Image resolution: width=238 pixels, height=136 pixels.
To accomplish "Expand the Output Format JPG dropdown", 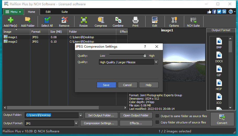I will [x=76, y=123].
